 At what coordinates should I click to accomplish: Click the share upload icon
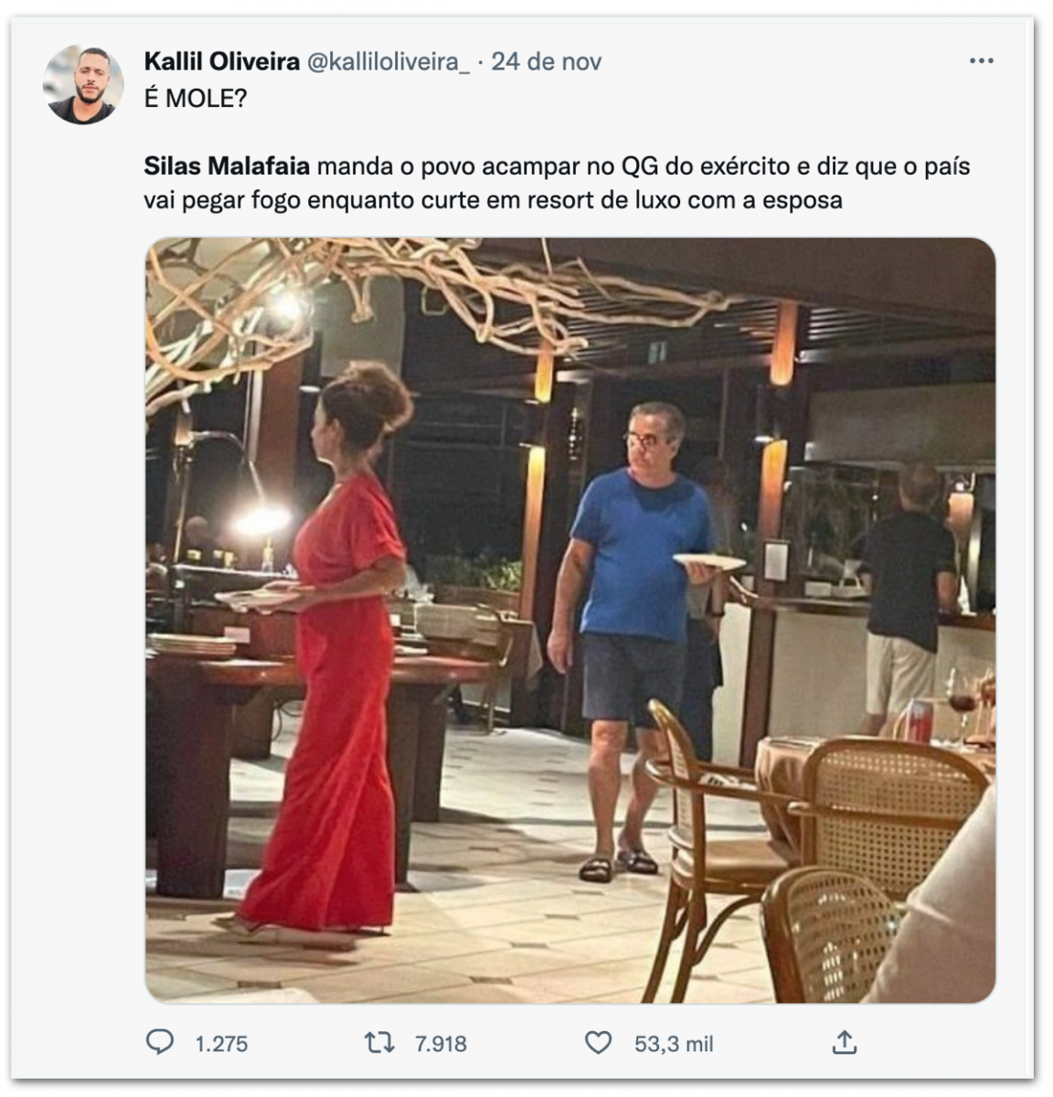[844, 1042]
